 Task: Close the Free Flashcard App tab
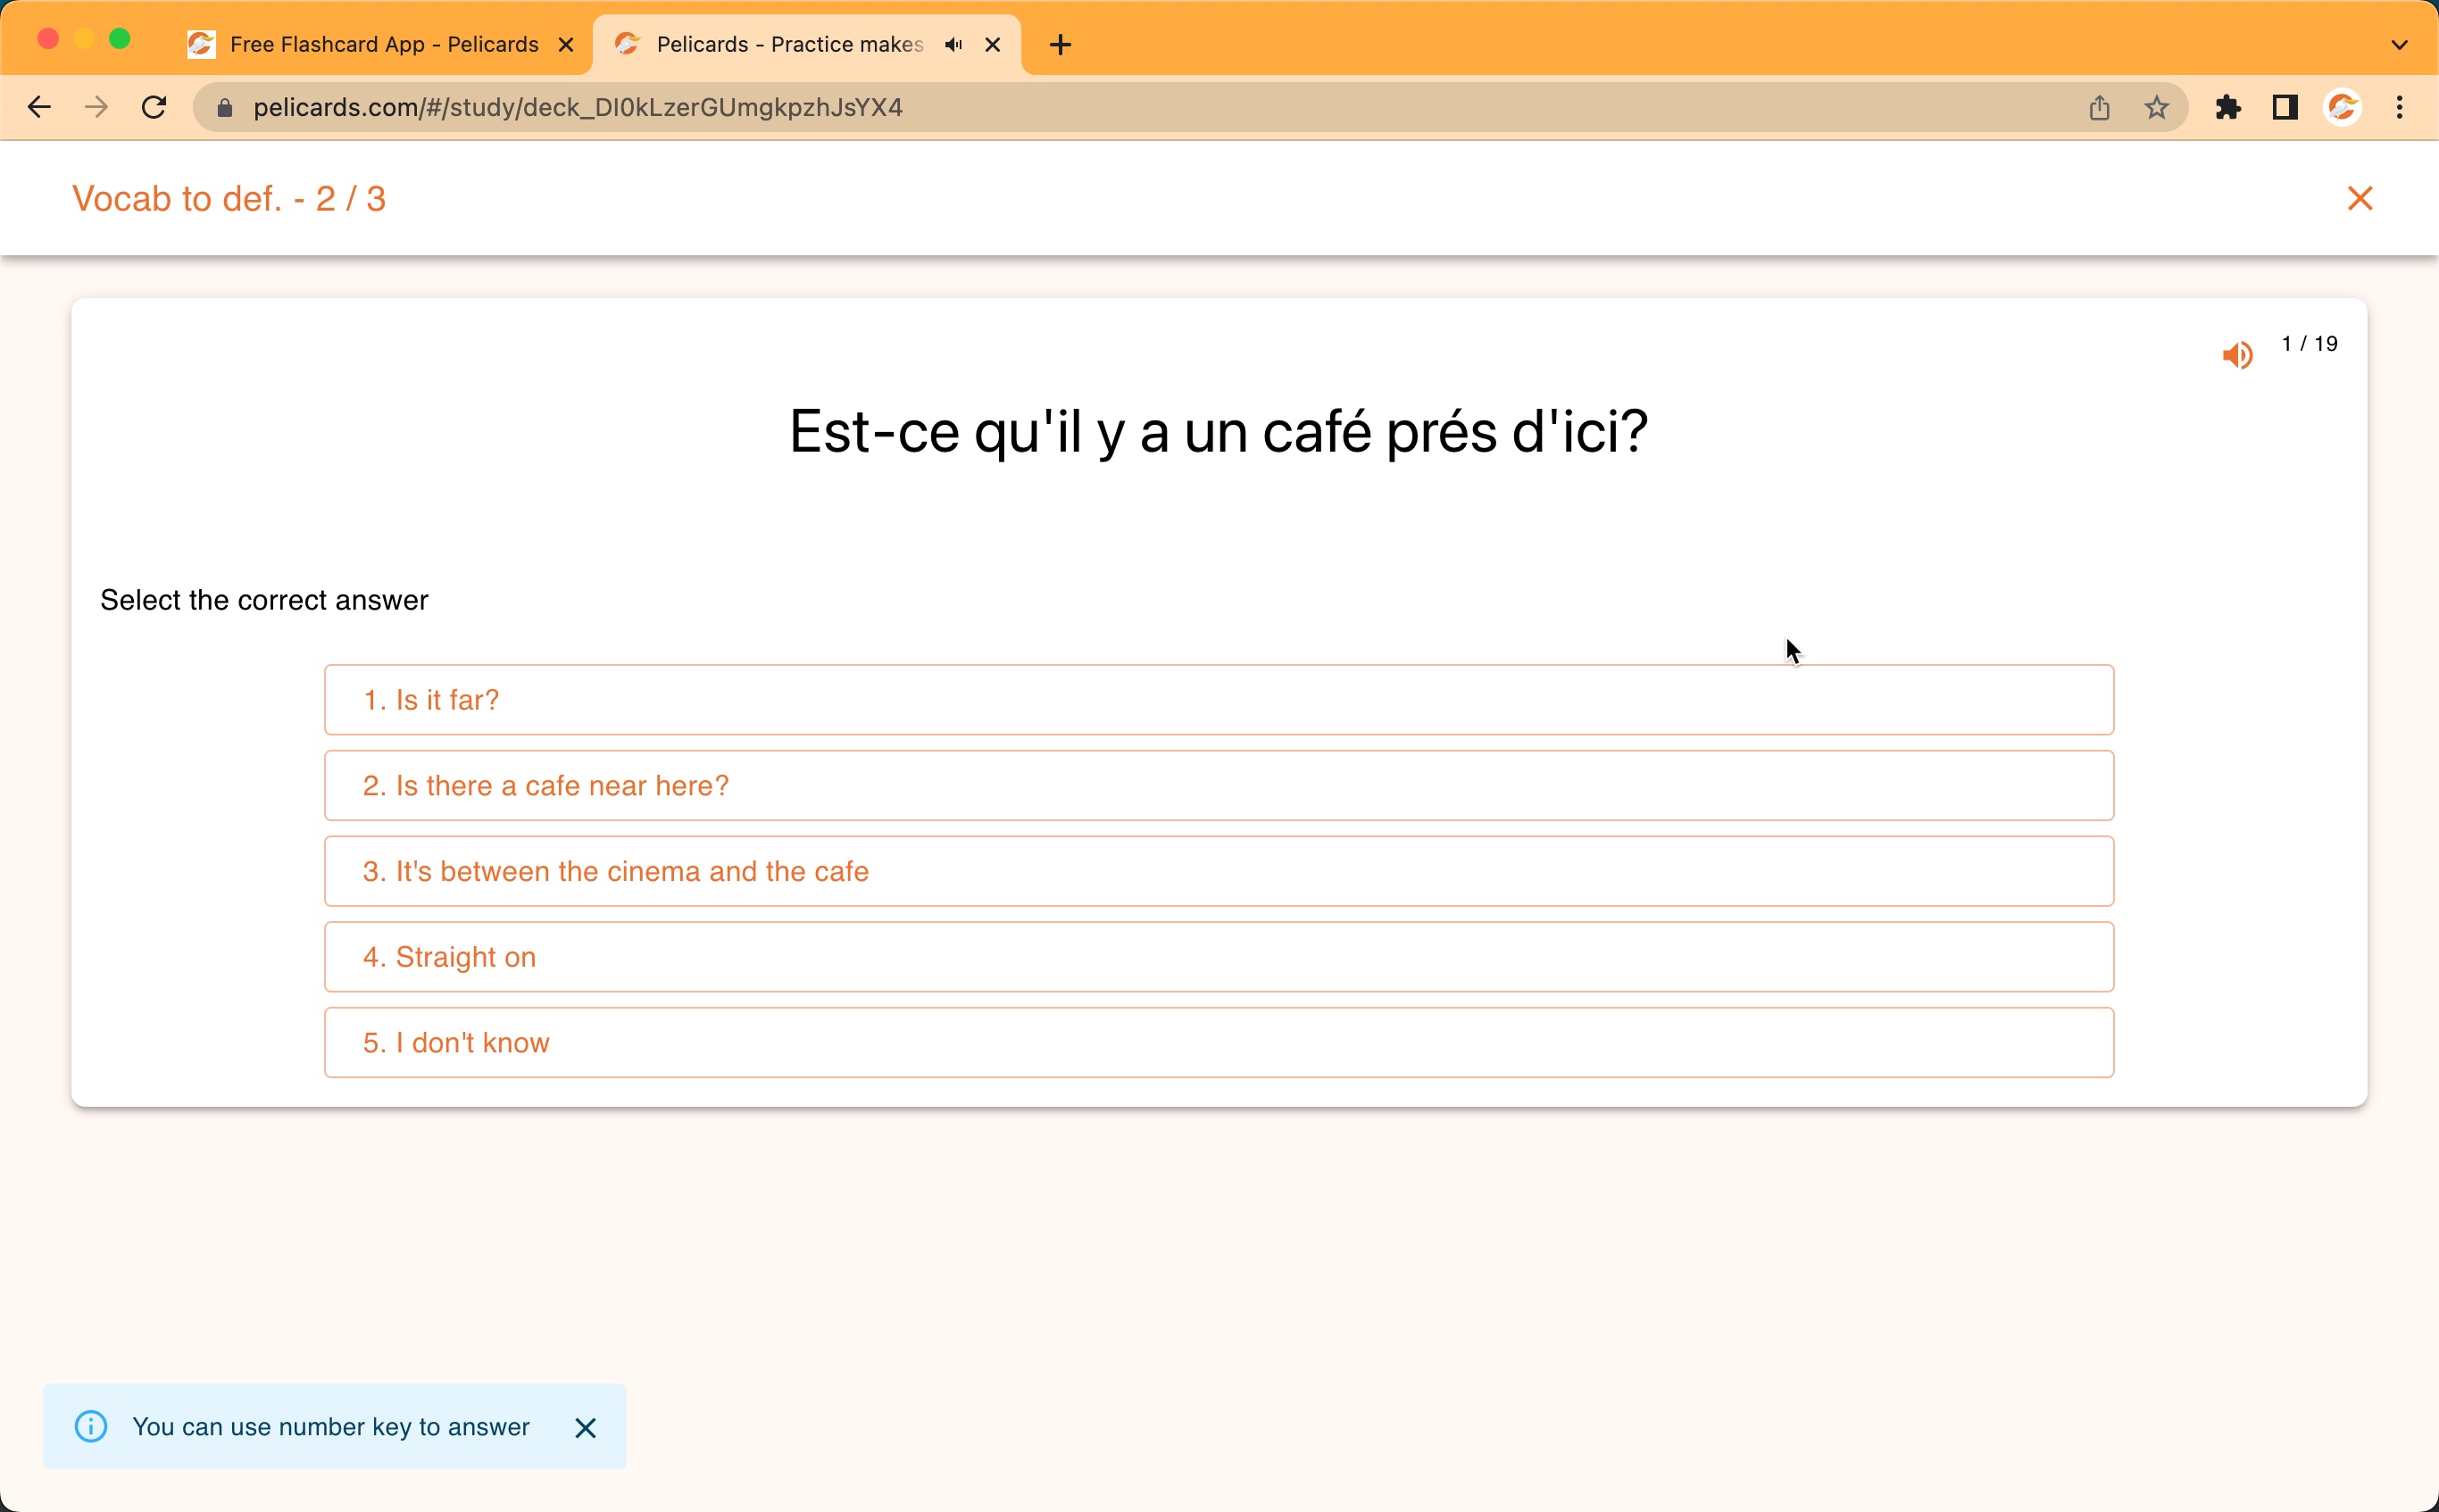565,44
